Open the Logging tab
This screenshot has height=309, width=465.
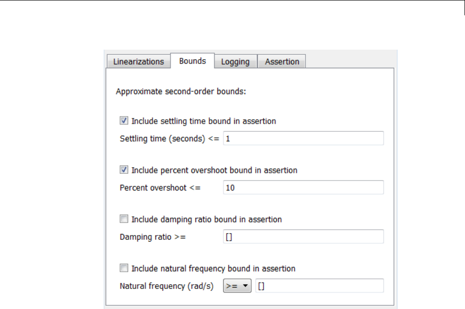(x=235, y=62)
